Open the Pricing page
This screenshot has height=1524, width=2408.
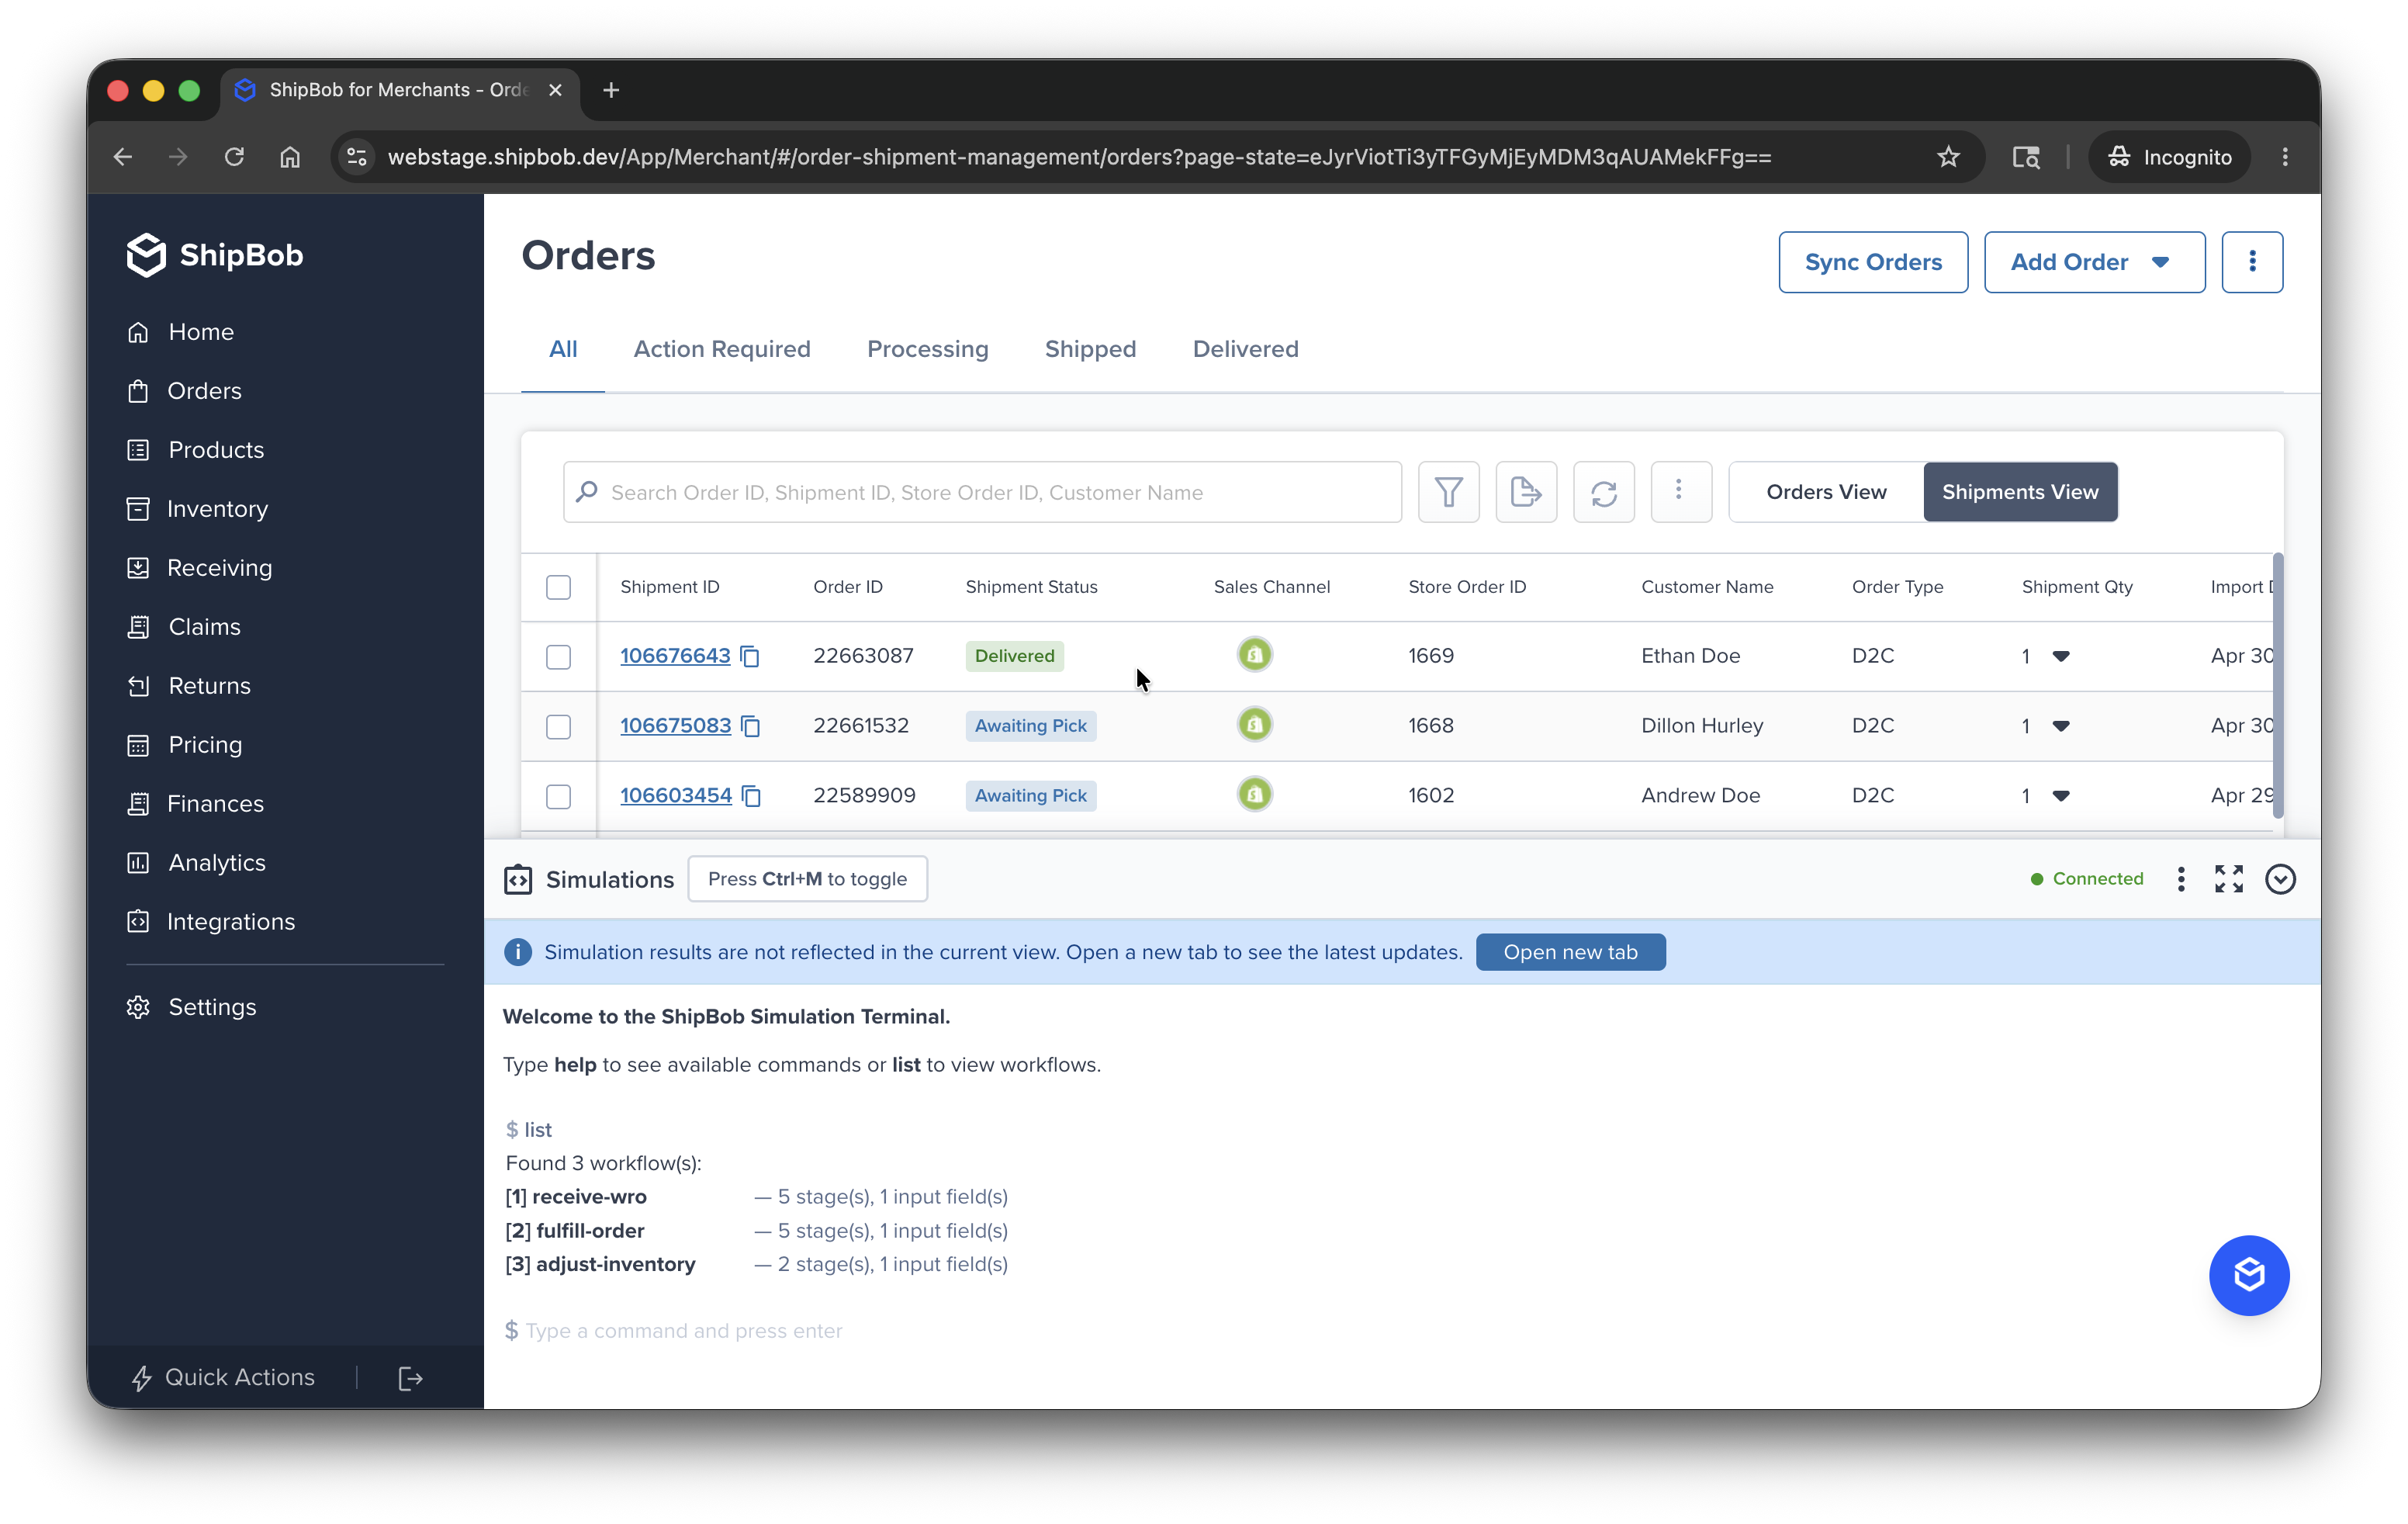click(x=184, y=745)
